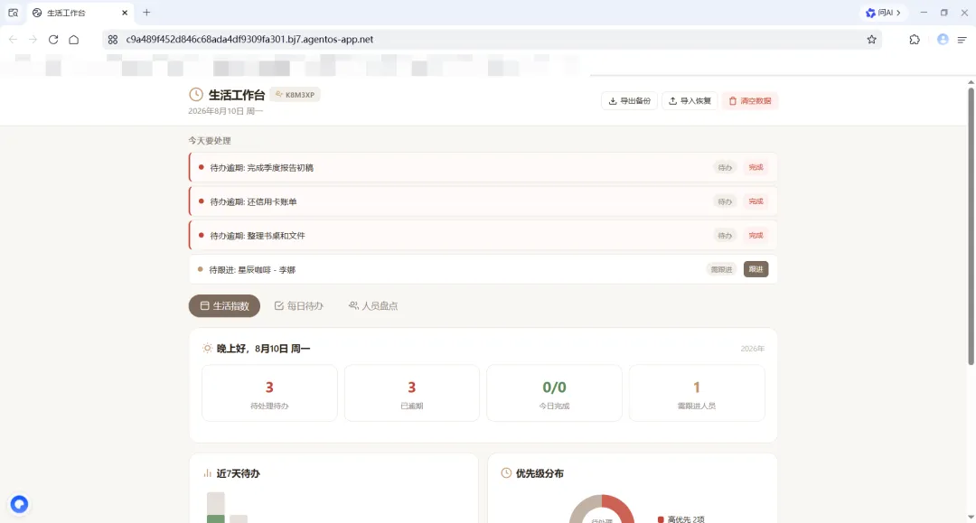Click the clock logo beside 生活工作台
The height and width of the screenshot is (523, 976).
[196, 95]
